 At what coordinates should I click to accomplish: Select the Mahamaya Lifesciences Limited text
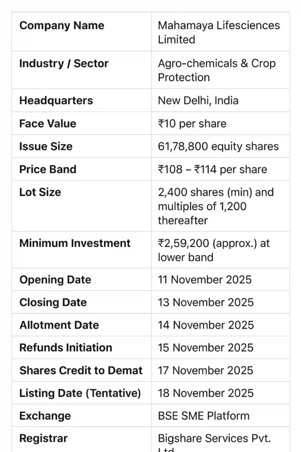tap(219, 32)
